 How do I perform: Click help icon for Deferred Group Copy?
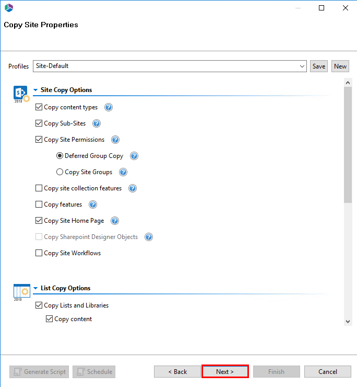[x=134, y=156]
